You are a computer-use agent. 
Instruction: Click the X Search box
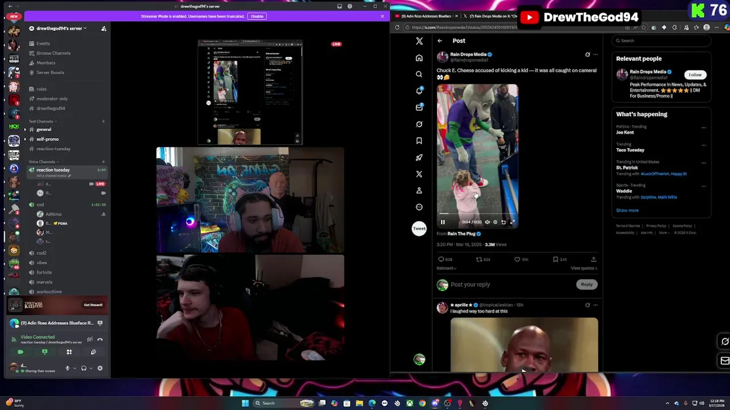(662, 40)
